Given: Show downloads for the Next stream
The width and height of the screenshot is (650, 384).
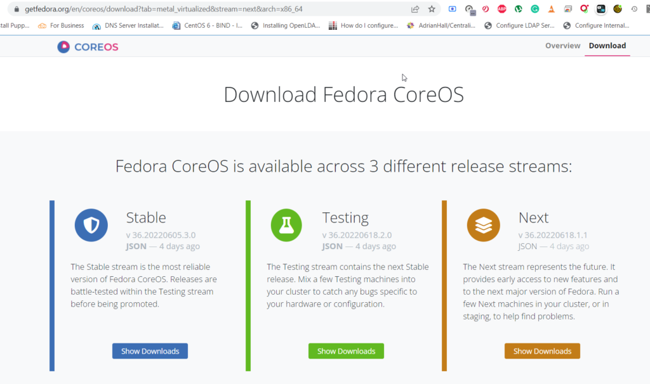Looking at the screenshot, I should 542,351.
